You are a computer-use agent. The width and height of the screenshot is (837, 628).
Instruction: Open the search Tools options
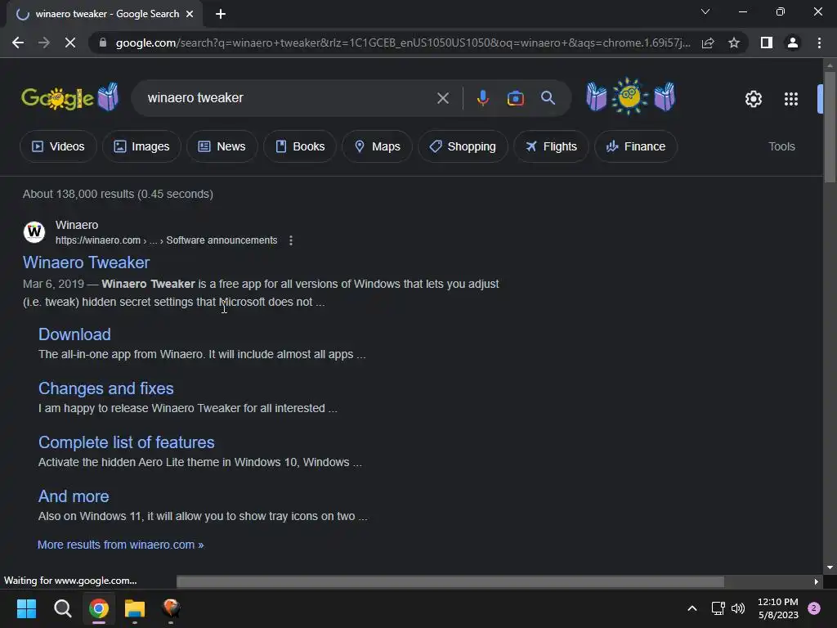click(781, 146)
